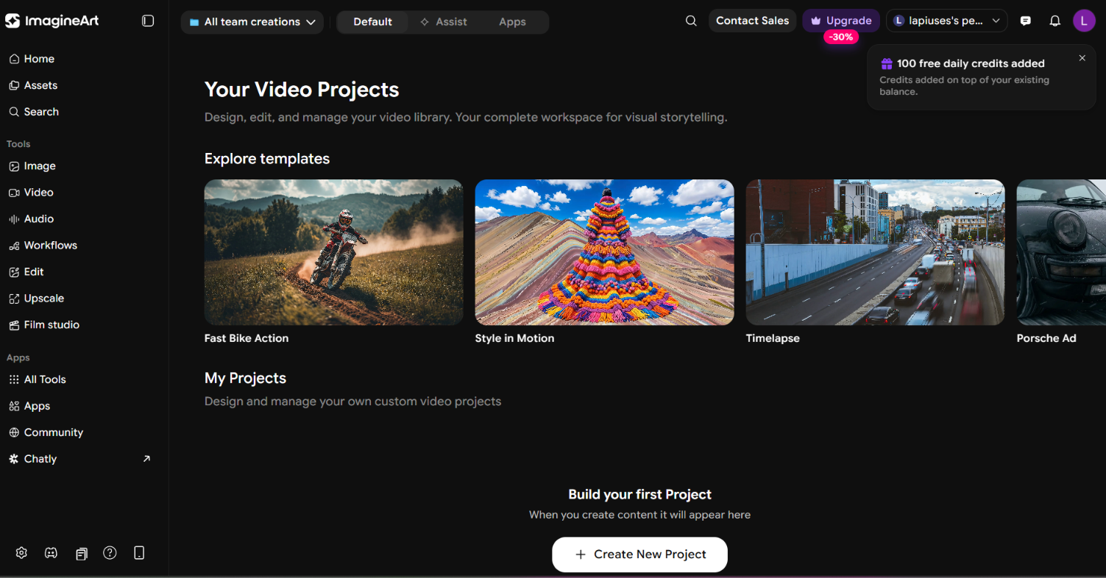The height and width of the screenshot is (578, 1106).
Task: Click the Discord icon
Action: [51, 553]
